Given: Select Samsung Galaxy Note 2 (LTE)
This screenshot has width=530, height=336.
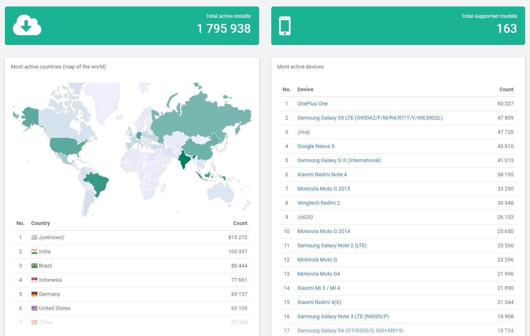Looking at the screenshot, I should pos(331,246).
